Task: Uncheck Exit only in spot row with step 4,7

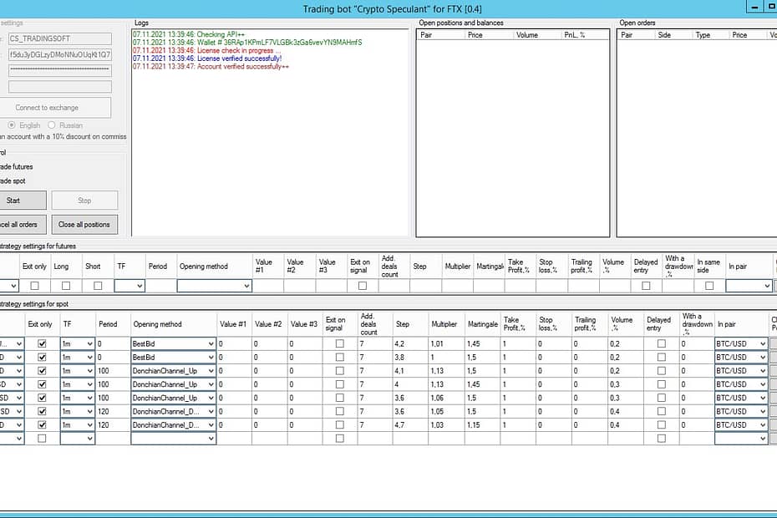Action: (x=42, y=424)
